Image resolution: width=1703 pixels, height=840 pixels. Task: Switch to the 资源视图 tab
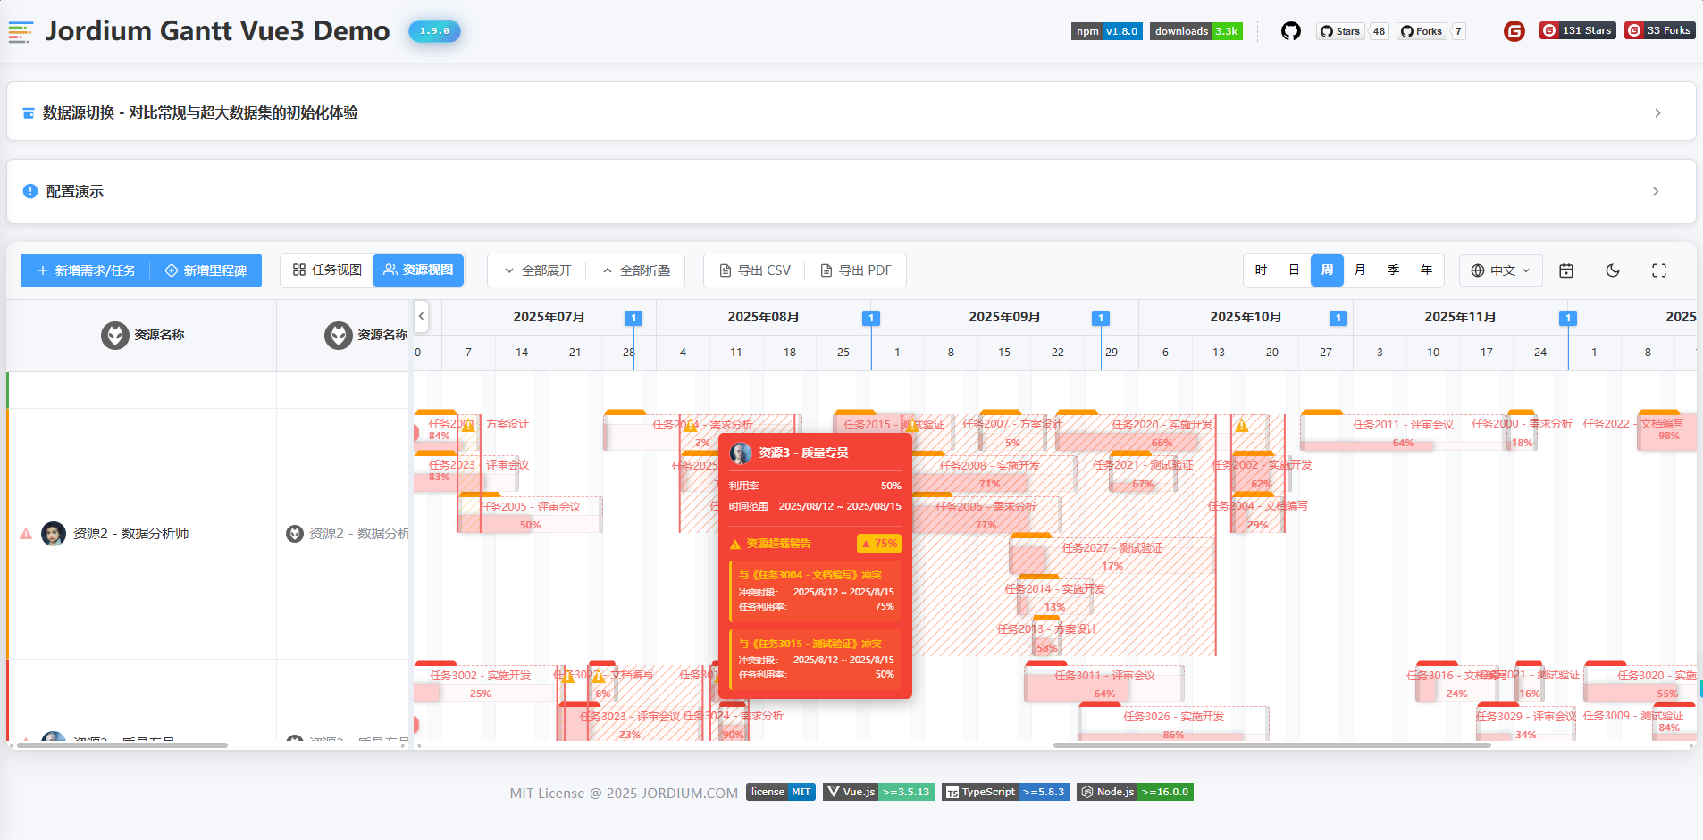click(418, 270)
